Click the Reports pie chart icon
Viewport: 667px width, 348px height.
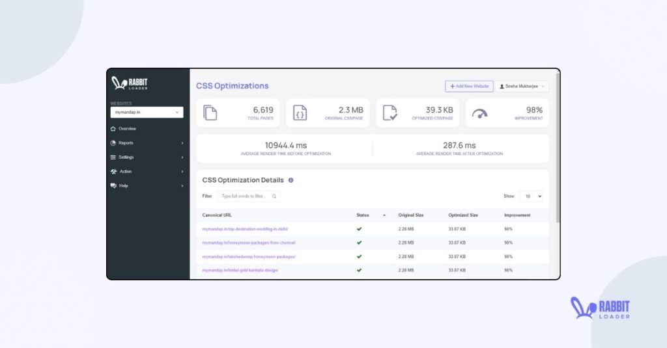pyautogui.click(x=113, y=143)
